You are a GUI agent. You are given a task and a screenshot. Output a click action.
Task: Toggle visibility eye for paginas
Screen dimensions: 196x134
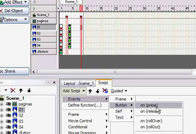pyautogui.click(x=8, y=104)
